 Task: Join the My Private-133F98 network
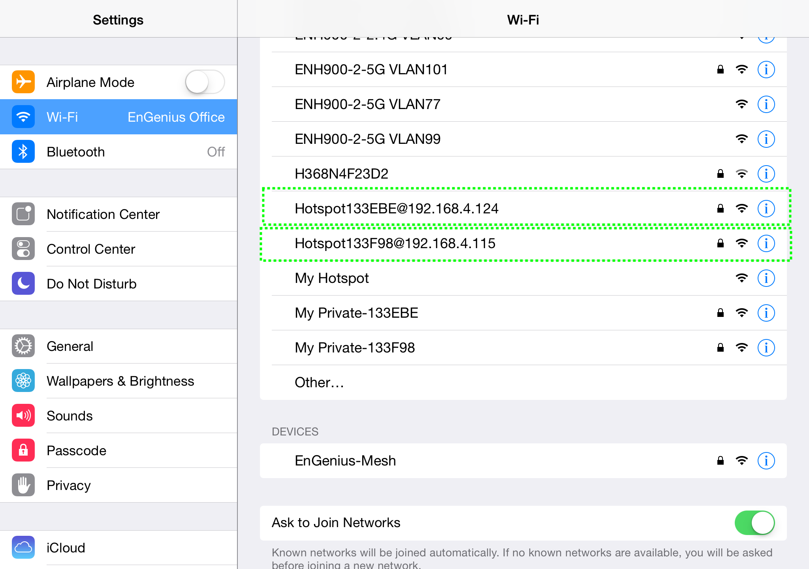click(x=523, y=348)
